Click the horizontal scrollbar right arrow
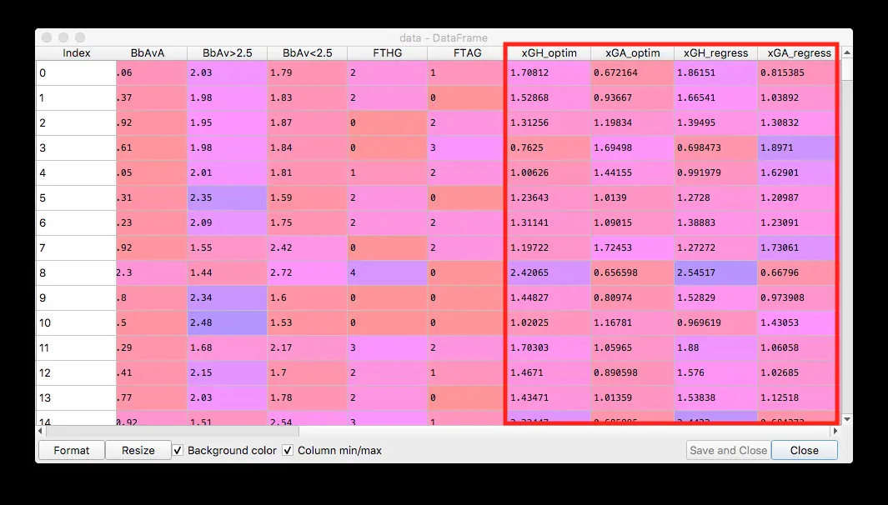This screenshot has width=888, height=505. pyautogui.click(x=836, y=431)
